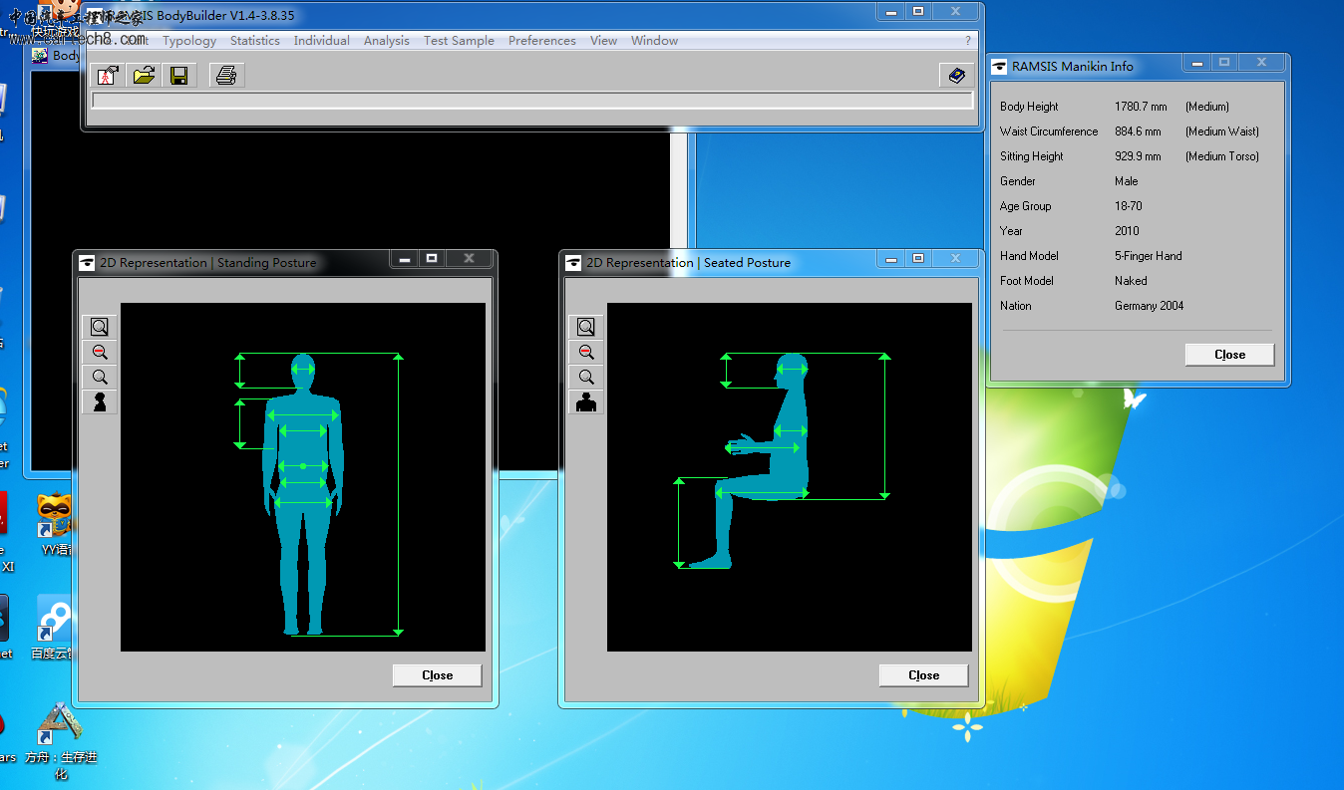Click the Nation value Germany 2004

pyautogui.click(x=1150, y=306)
